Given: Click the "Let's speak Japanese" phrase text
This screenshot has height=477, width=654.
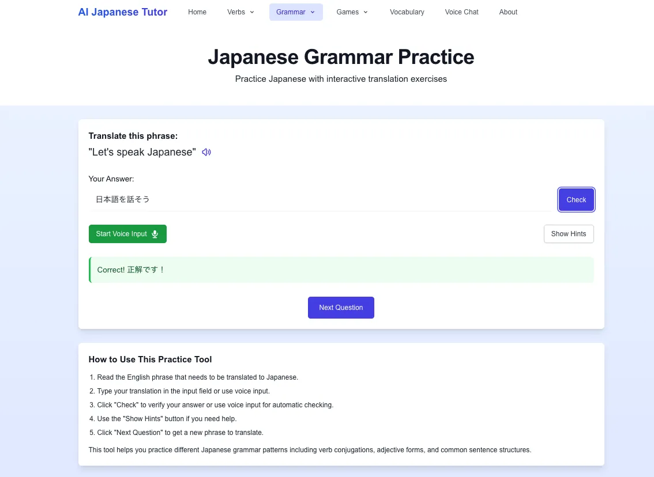Looking at the screenshot, I should [x=142, y=152].
